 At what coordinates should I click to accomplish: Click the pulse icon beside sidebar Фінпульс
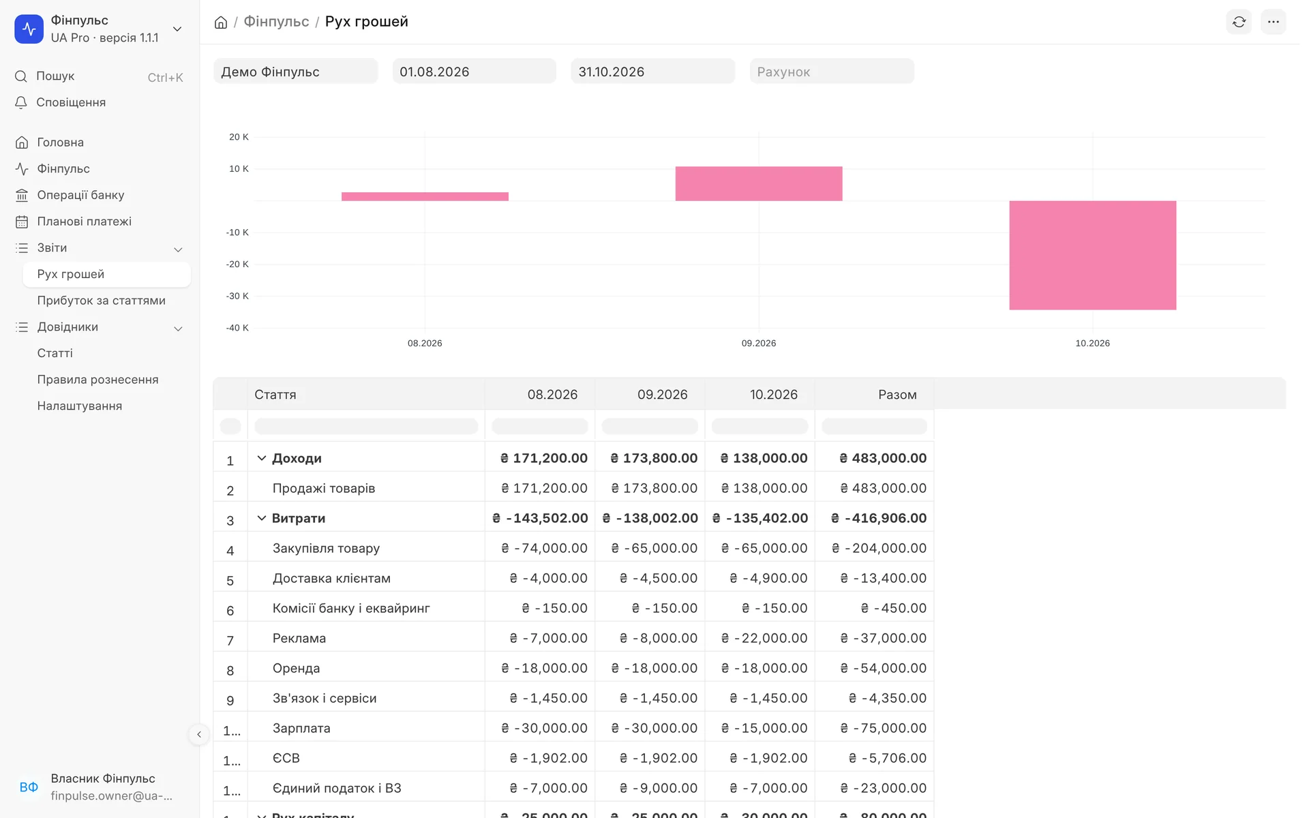click(x=22, y=168)
